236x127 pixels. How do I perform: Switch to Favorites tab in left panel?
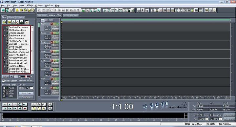[20, 17]
